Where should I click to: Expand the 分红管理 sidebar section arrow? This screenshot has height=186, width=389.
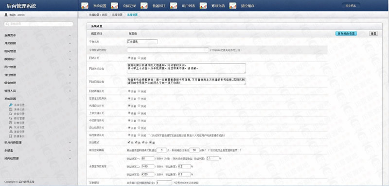[70, 75]
